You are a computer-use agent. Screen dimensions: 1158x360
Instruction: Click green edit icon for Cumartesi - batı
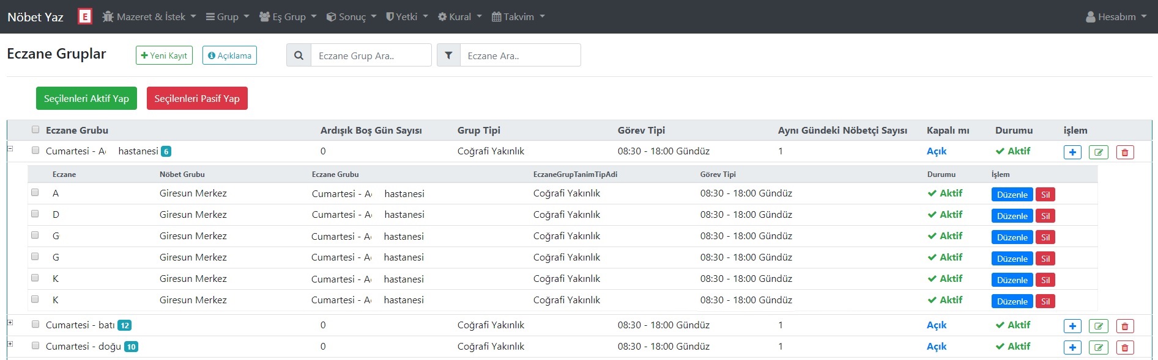pos(1098,326)
